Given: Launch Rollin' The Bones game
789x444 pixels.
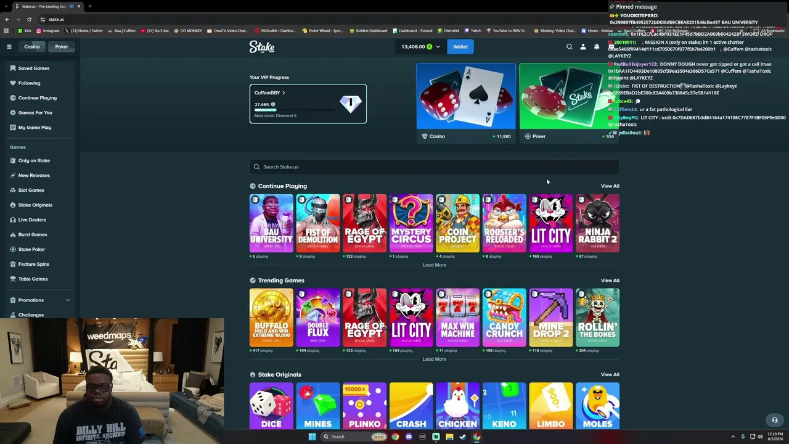Looking at the screenshot, I should [598, 318].
